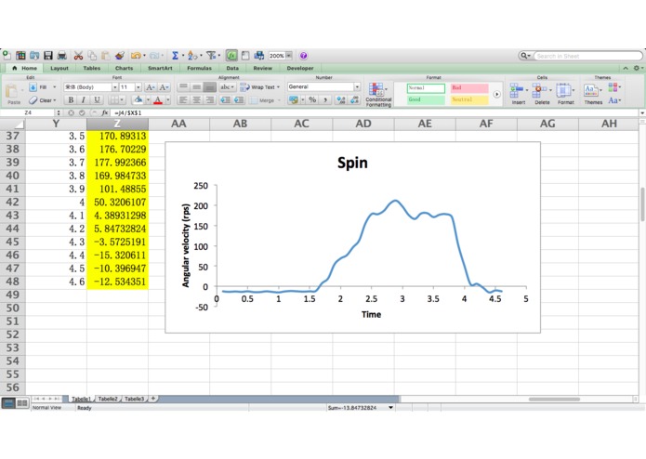This screenshot has height=459, width=646.
Task: Click the Format cells button
Action: pyautogui.click(x=566, y=94)
